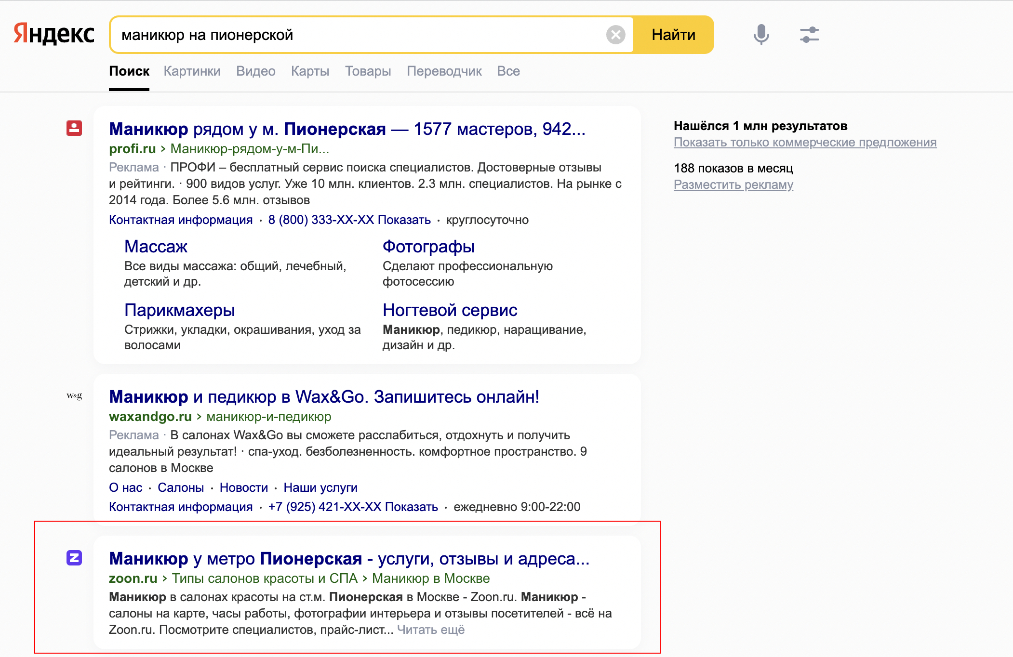Click the waxandgo.ru domain link
Image resolution: width=1013 pixels, height=657 pixels.
point(150,417)
